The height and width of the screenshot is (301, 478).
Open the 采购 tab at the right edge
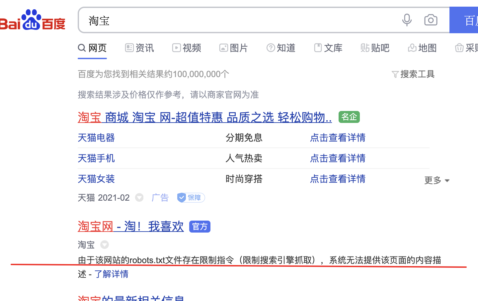coord(466,48)
